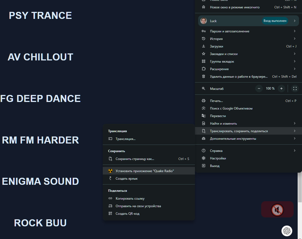Viewport: 302px width, 239px height.
Task: Click the Настройки gear icon
Action: [203, 158]
